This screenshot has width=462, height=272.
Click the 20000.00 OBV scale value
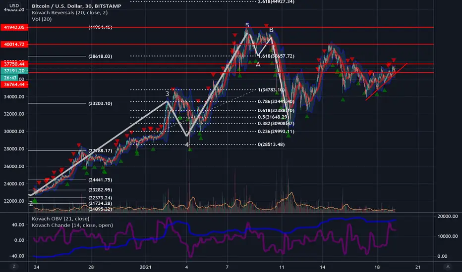pos(448,216)
